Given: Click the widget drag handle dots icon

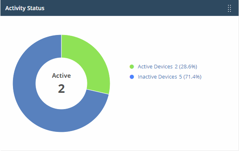Looking at the screenshot, I should 229,8.
